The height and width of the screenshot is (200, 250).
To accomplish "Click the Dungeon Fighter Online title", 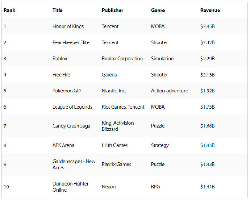I will [70, 187].
